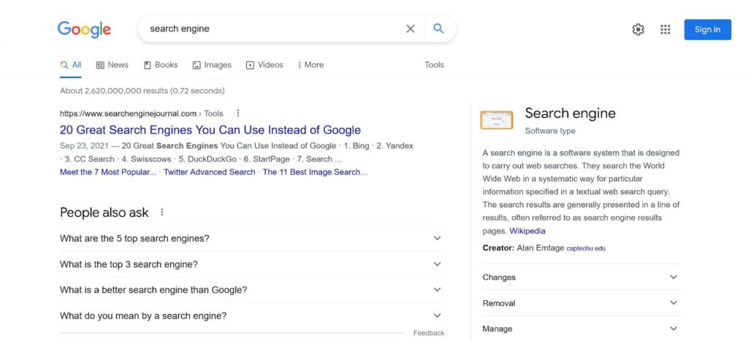The height and width of the screenshot is (341, 748).
Task: Open "20 Great Search Engines" result link
Action: [210, 130]
